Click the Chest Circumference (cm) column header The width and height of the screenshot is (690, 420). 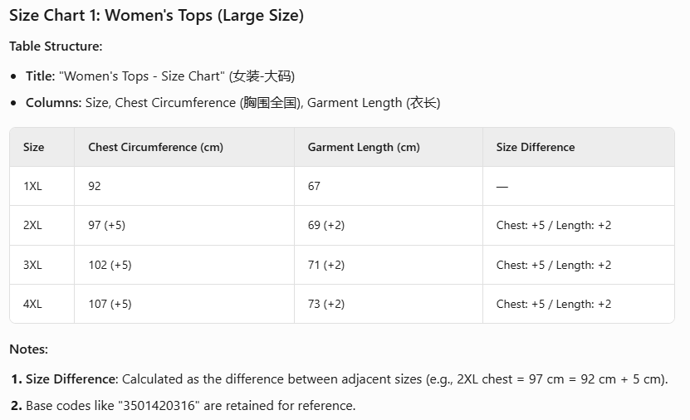coord(155,147)
